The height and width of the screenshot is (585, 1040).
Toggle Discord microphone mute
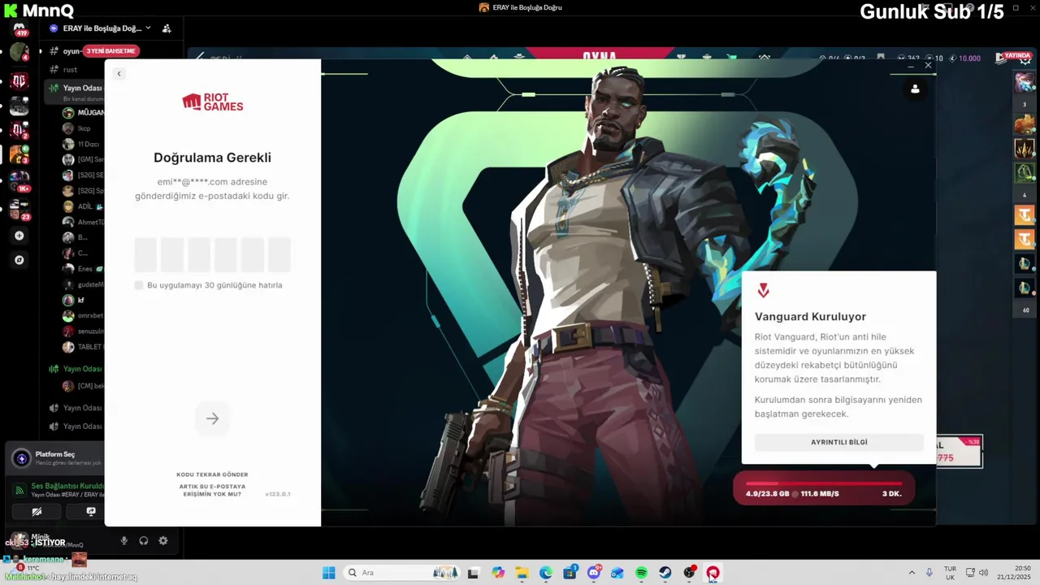(x=124, y=541)
